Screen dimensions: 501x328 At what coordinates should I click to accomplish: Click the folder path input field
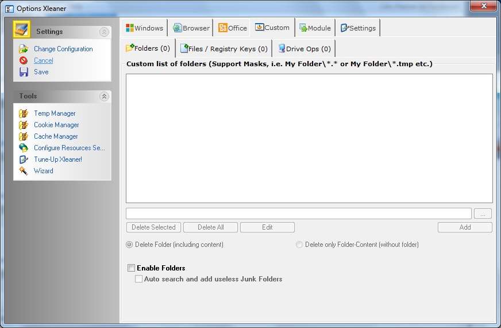click(x=299, y=213)
